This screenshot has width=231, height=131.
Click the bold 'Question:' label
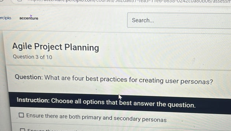(29, 77)
